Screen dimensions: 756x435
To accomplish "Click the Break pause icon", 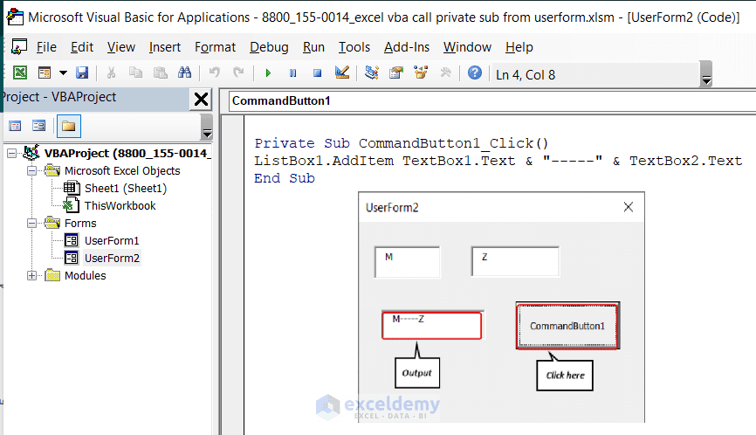I will (x=292, y=73).
